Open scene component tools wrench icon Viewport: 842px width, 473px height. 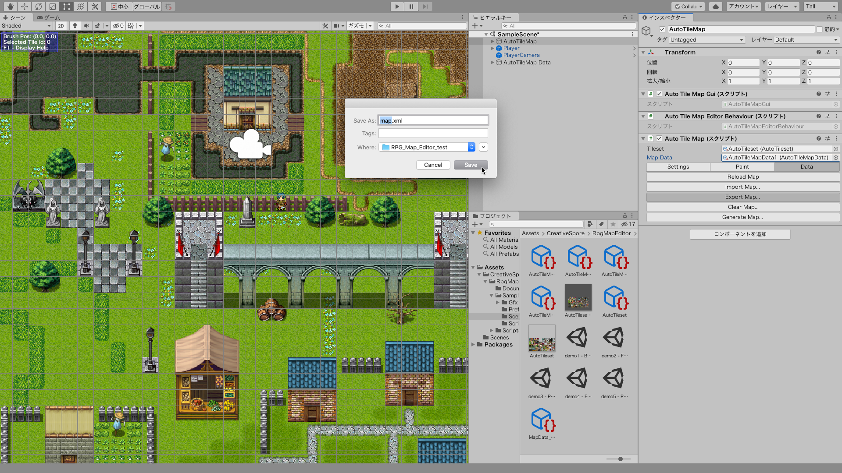coord(325,26)
